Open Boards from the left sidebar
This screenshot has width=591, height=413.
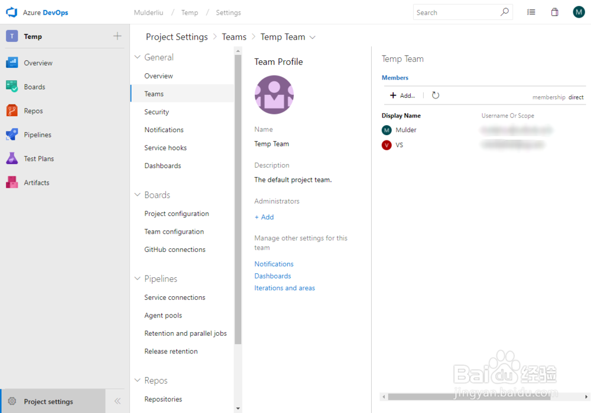[38, 87]
